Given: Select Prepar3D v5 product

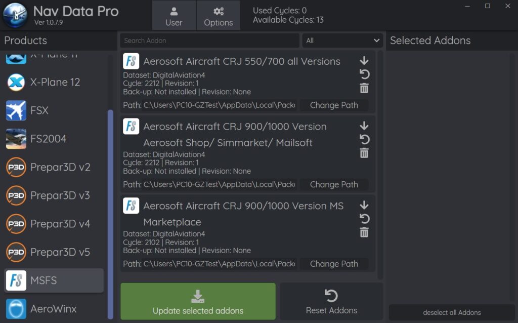Looking at the screenshot, I should pos(54,252).
